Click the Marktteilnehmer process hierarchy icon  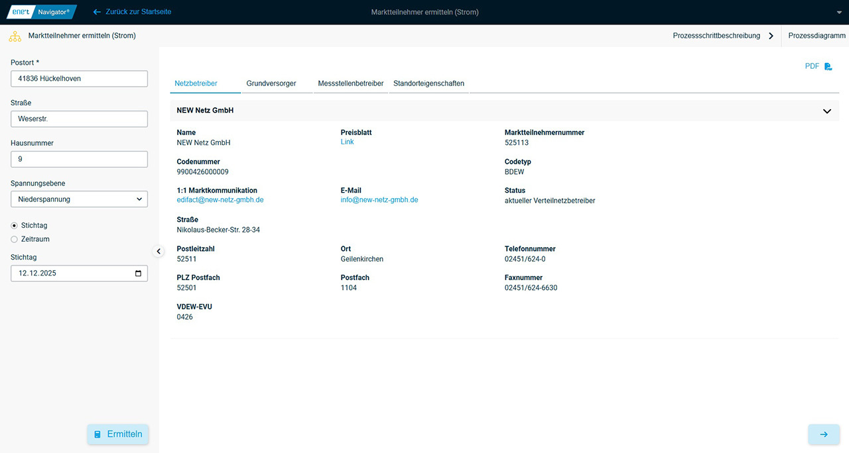(x=15, y=36)
